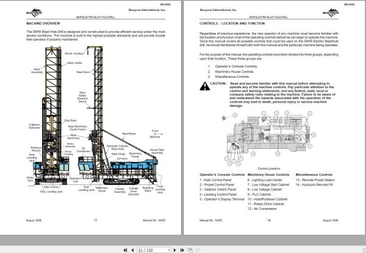Click '6 - Lighting Load Center' list entry
This screenshot has width=366, height=253.
click(x=265, y=180)
